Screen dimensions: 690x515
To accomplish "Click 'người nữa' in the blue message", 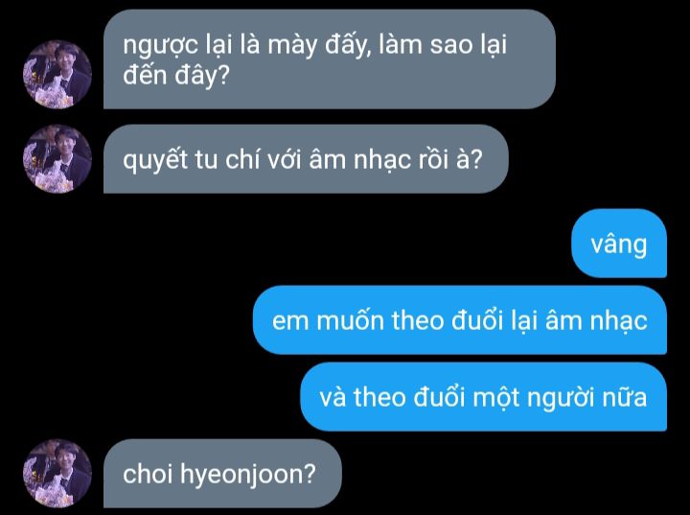I will (586, 398).
